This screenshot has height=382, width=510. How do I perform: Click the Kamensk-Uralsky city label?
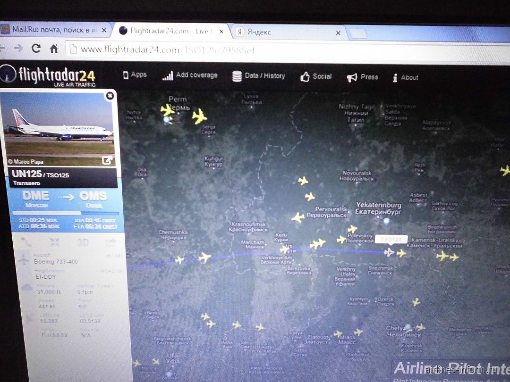(435, 243)
